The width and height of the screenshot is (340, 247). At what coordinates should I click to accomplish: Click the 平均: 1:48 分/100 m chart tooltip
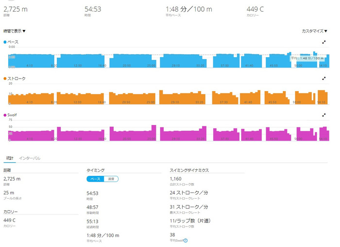307,59
